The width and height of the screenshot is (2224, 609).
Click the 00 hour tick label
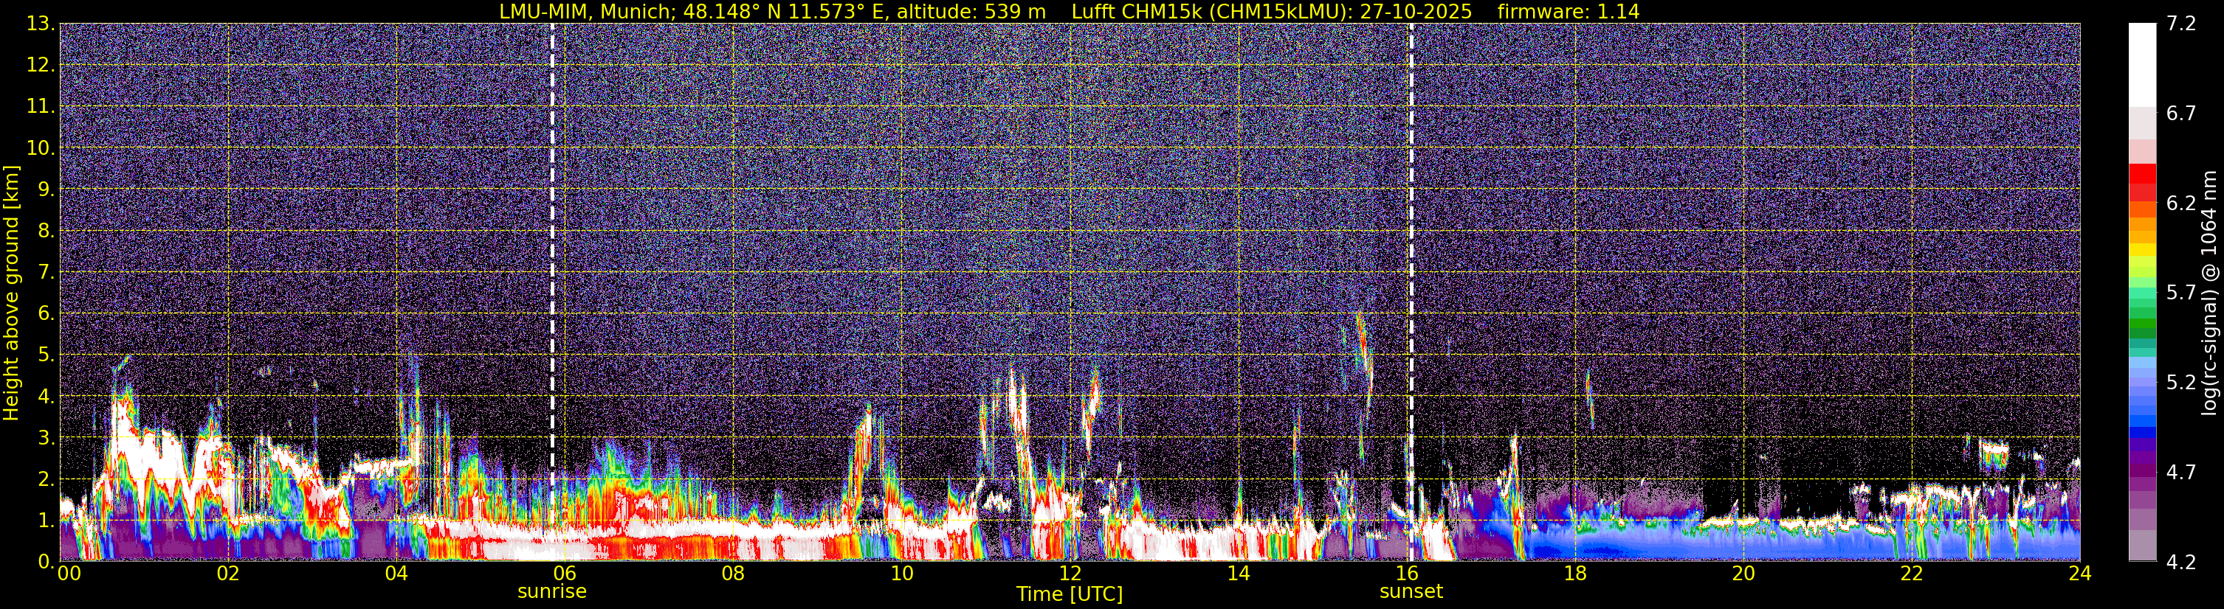[68, 574]
